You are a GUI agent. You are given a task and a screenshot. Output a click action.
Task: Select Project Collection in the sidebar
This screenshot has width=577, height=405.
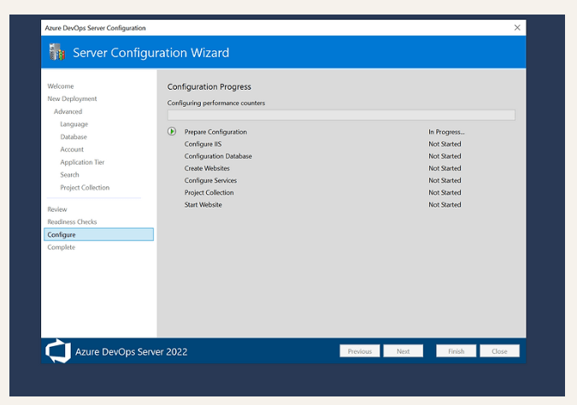click(x=85, y=188)
